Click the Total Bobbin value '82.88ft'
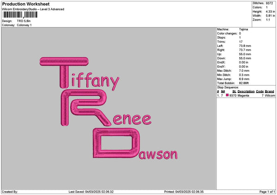 (244, 83)
